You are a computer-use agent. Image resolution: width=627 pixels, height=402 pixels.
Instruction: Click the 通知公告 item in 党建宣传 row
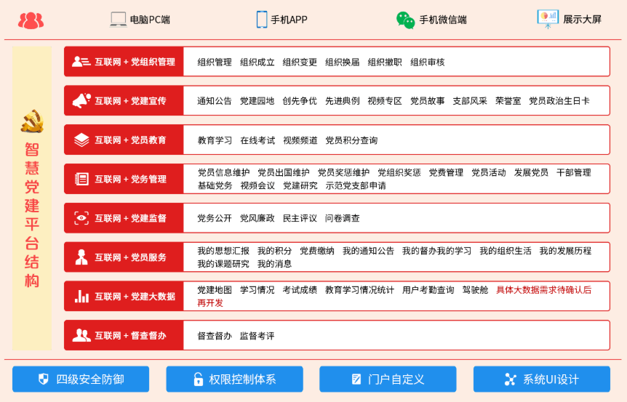pos(215,101)
